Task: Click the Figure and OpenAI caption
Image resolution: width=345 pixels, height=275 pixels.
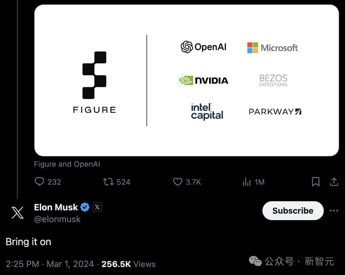Action: pyautogui.click(x=67, y=164)
